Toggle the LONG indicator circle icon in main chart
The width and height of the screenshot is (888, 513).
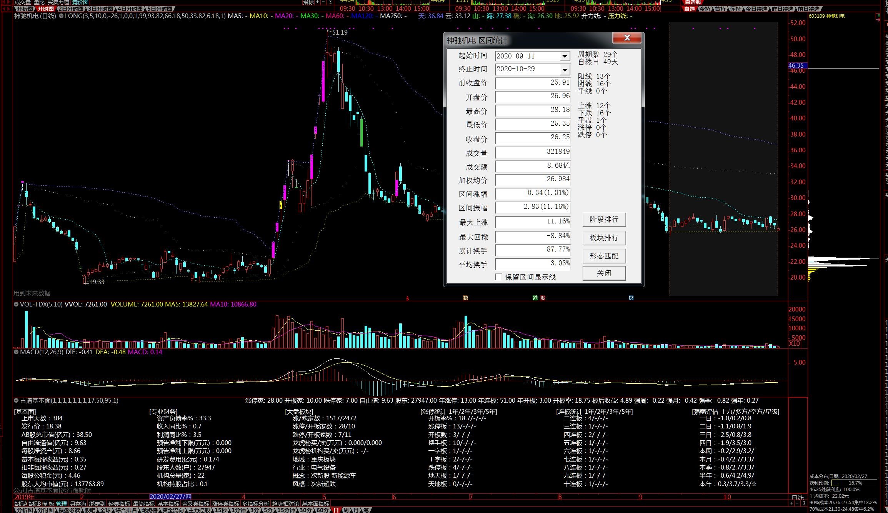tap(61, 16)
